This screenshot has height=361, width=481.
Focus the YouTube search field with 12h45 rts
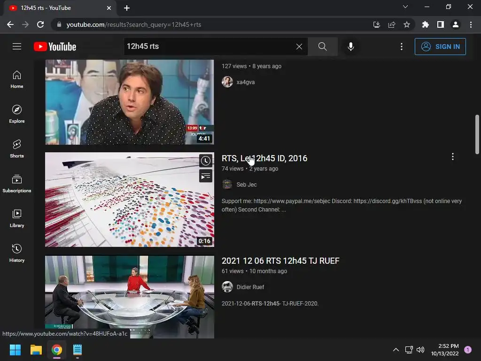209,47
